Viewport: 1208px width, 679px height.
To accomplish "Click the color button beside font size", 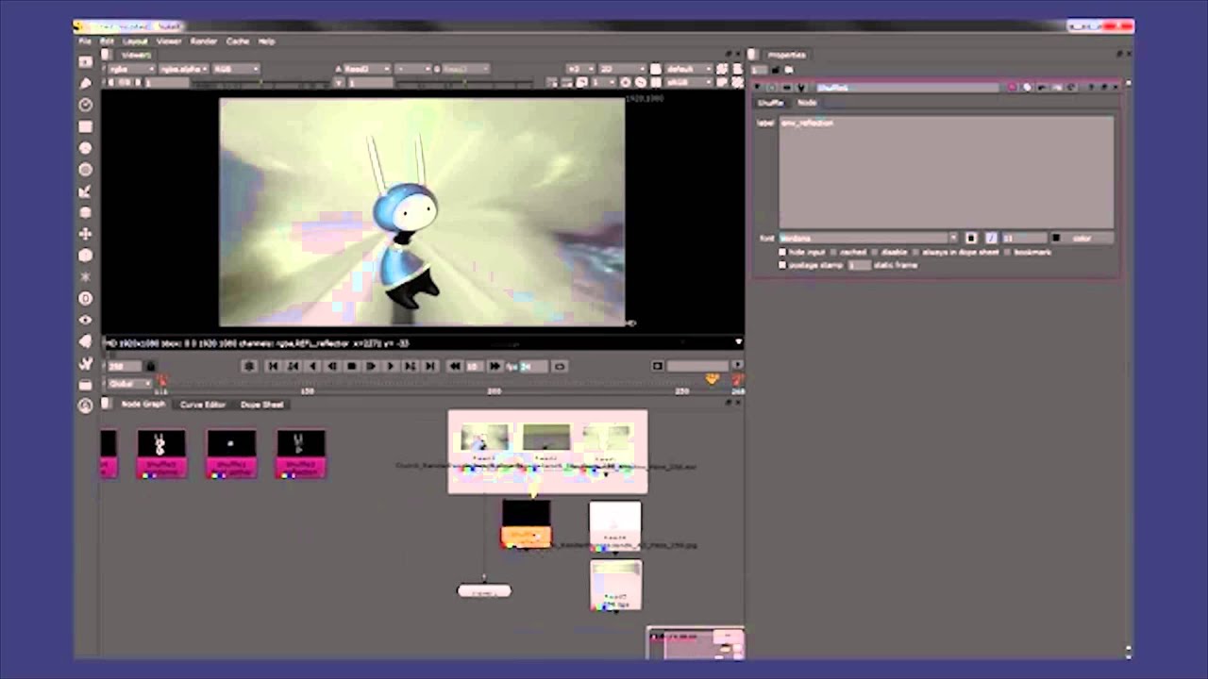I will tap(1082, 239).
